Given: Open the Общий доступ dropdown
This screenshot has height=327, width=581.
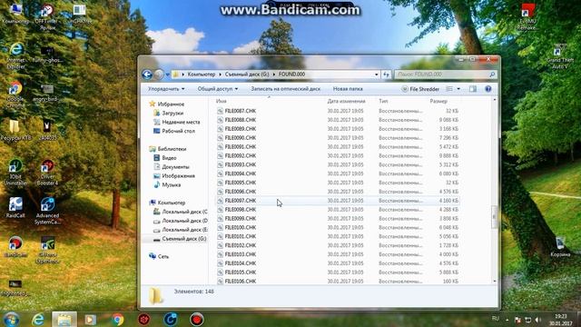Looking at the screenshot, I should [218, 89].
